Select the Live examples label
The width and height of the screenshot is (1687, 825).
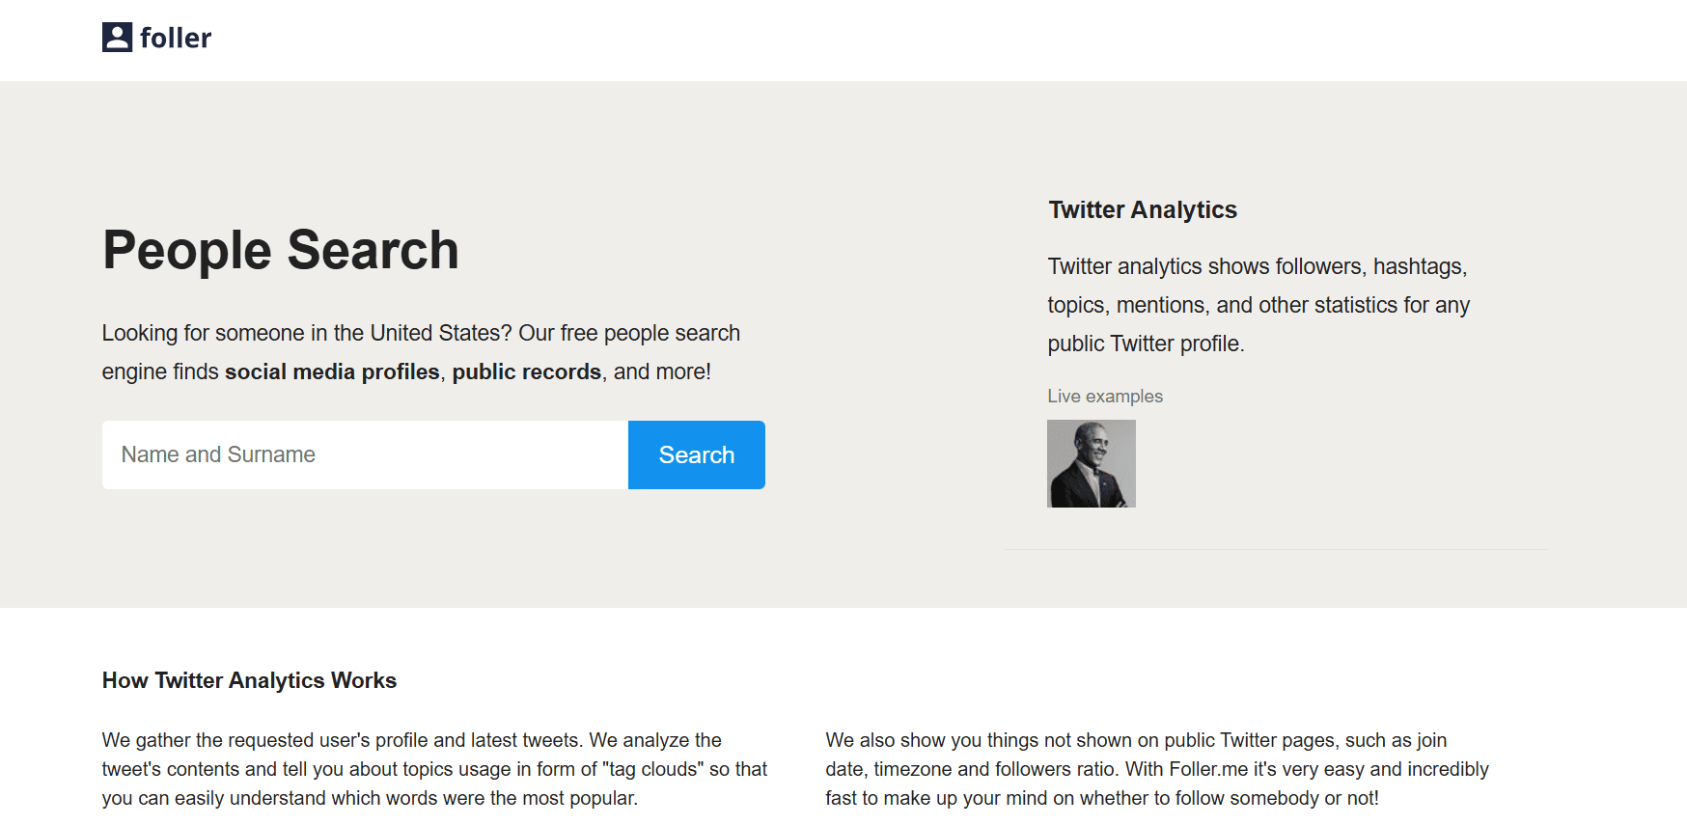(x=1104, y=396)
